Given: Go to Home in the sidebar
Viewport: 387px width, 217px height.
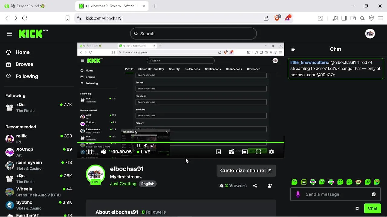Looking at the screenshot, I should pyautogui.click(x=18, y=52).
